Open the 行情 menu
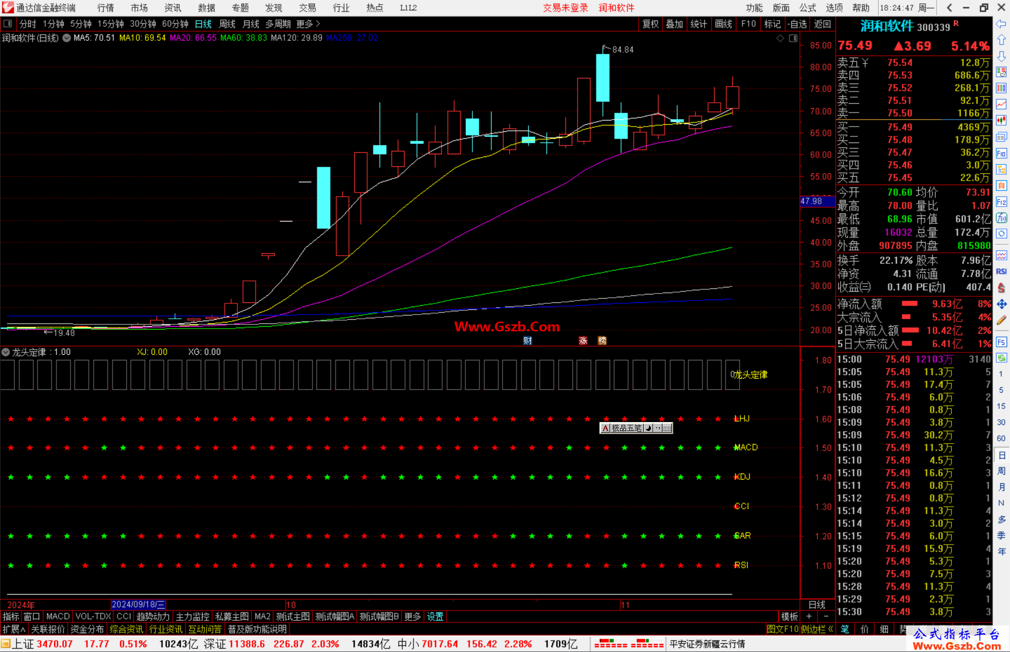This screenshot has height=652, width=1010. (x=105, y=8)
